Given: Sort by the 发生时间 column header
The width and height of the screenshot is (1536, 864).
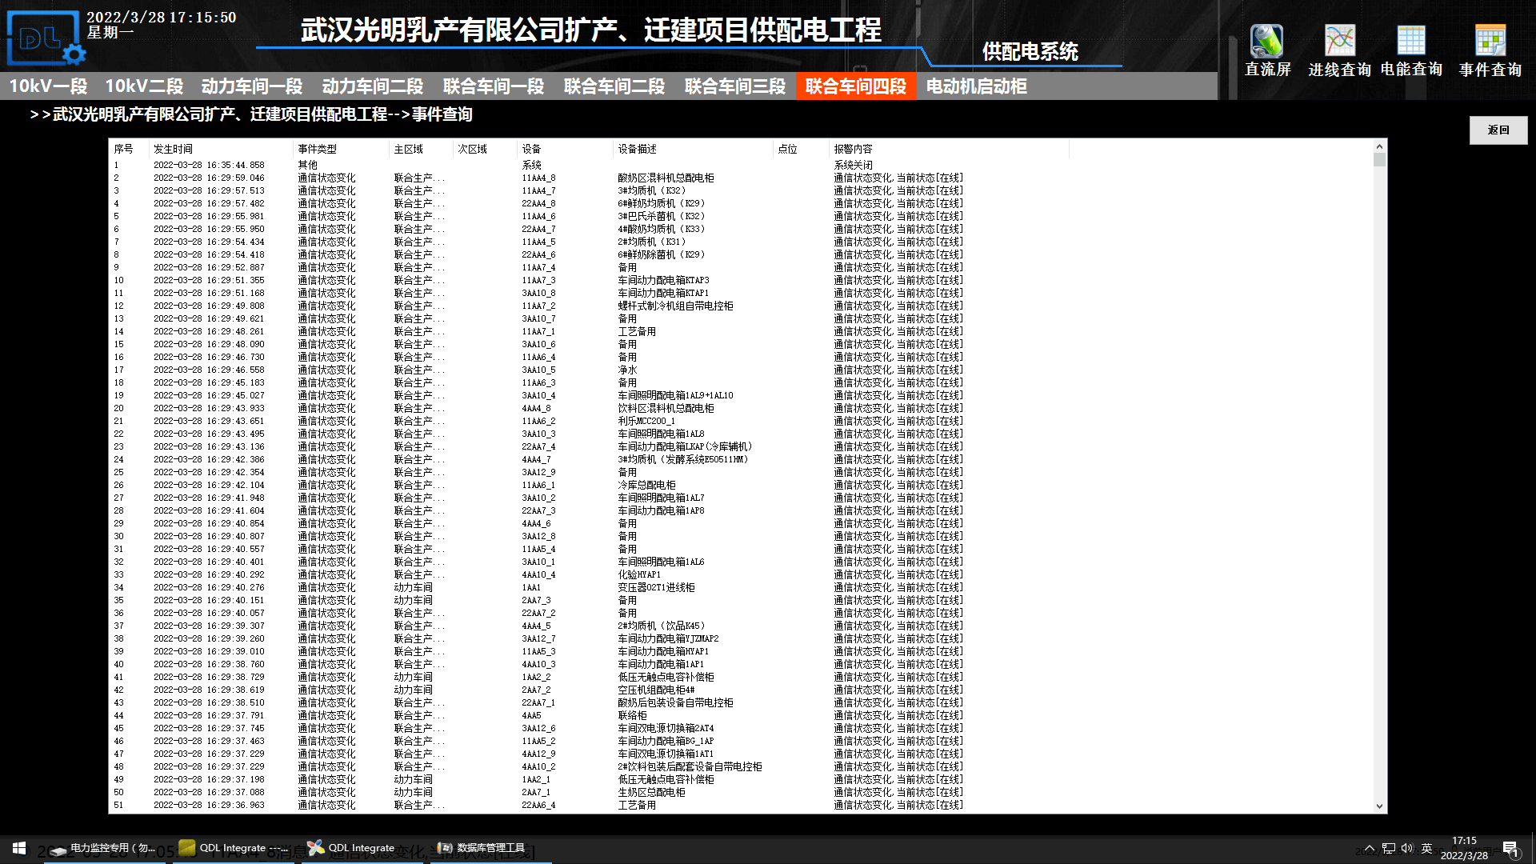Looking at the screenshot, I should pos(173,150).
